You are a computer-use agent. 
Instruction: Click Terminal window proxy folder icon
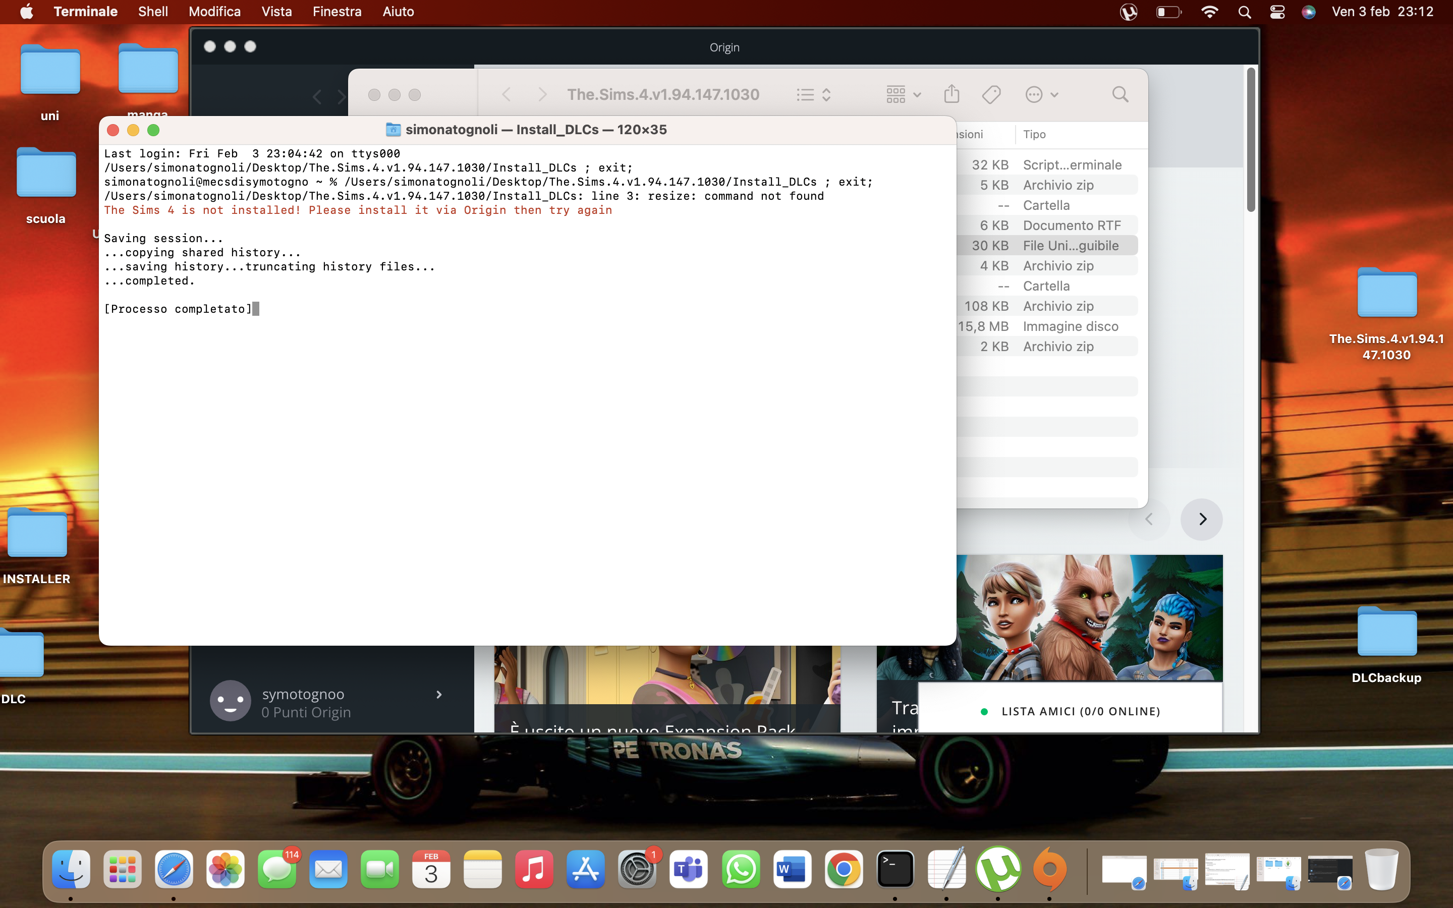pyautogui.click(x=394, y=130)
